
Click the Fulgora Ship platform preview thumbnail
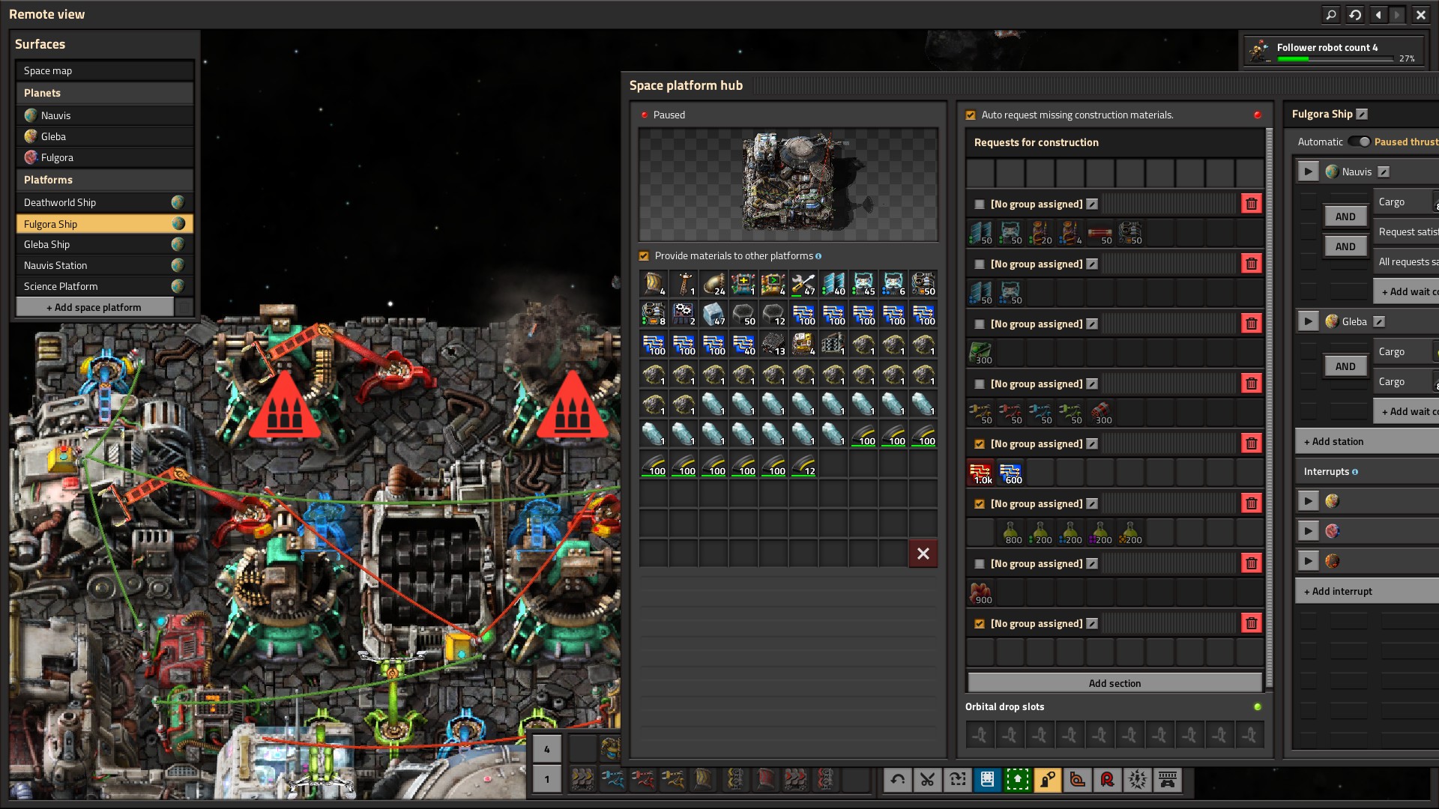click(788, 184)
